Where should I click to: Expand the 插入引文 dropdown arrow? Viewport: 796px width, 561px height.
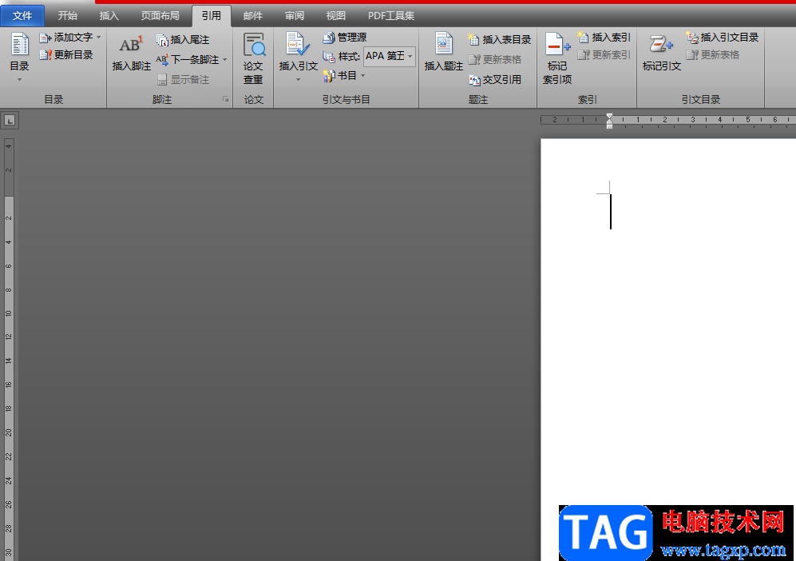pos(298,80)
